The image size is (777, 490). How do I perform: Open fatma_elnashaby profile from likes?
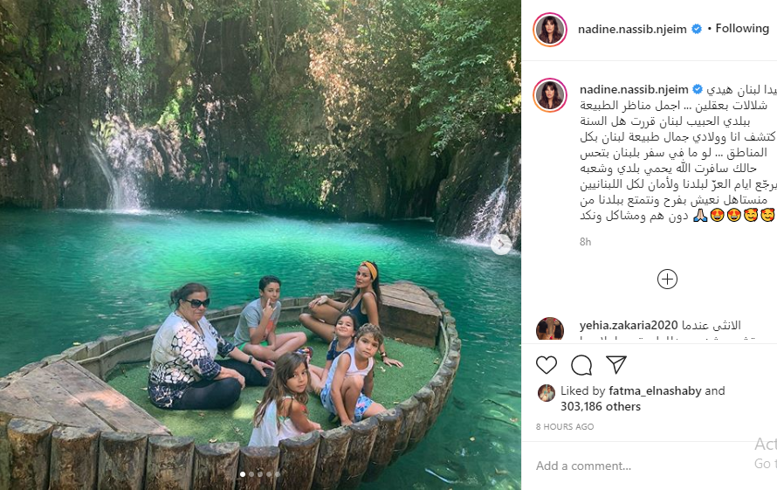point(655,390)
